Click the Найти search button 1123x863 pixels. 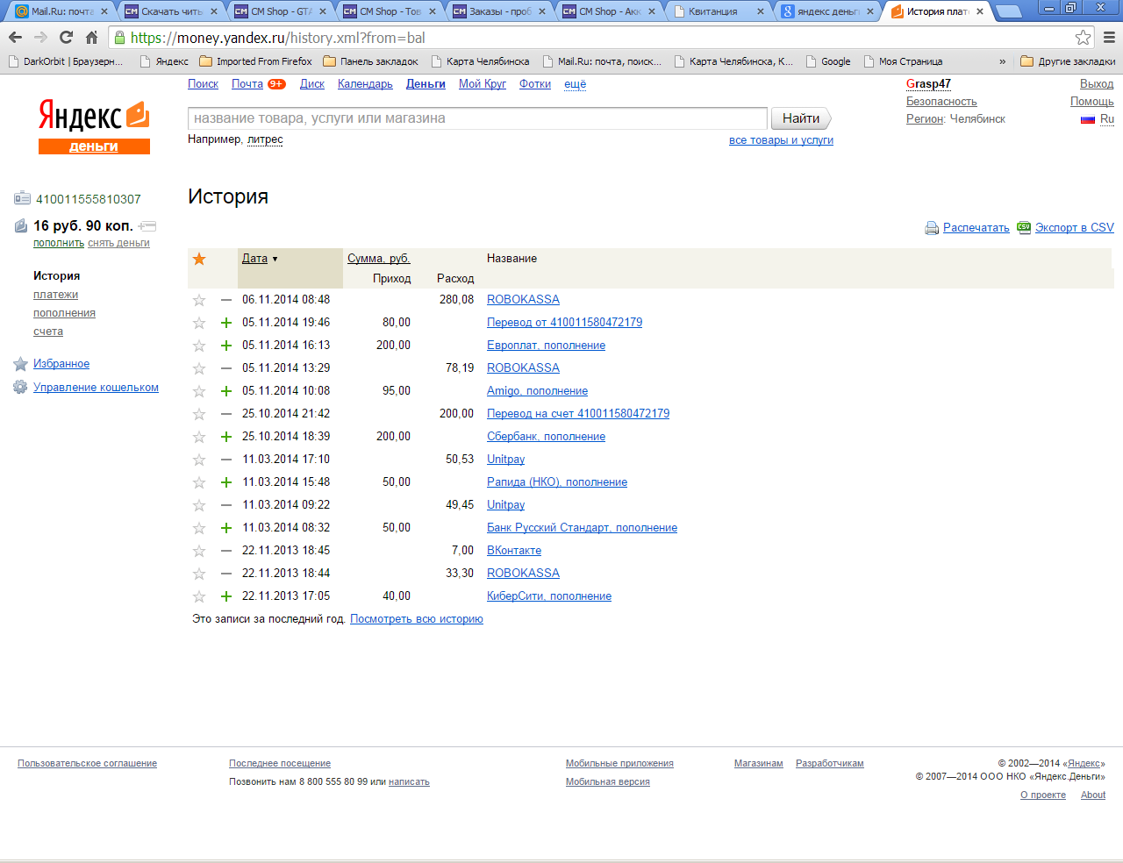point(800,118)
